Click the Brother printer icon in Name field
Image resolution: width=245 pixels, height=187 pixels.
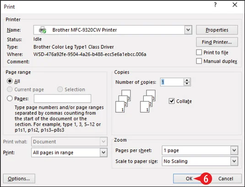click(42, 30)
